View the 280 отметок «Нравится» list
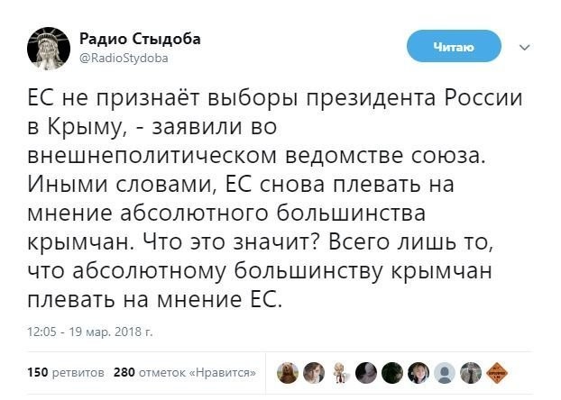 186,372
